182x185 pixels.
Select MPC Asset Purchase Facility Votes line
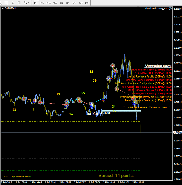pos(143,83)
